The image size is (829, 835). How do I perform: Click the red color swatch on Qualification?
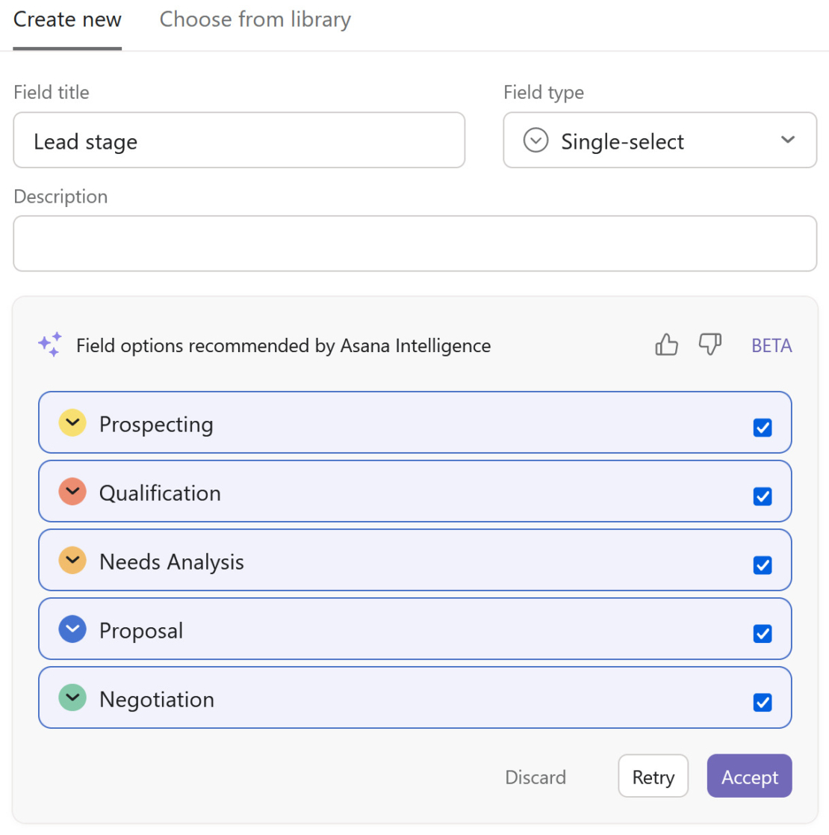click(72, 491)
